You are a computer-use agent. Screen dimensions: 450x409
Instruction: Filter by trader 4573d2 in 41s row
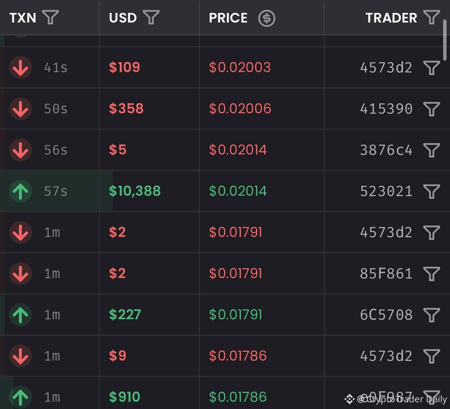(432, 68)
